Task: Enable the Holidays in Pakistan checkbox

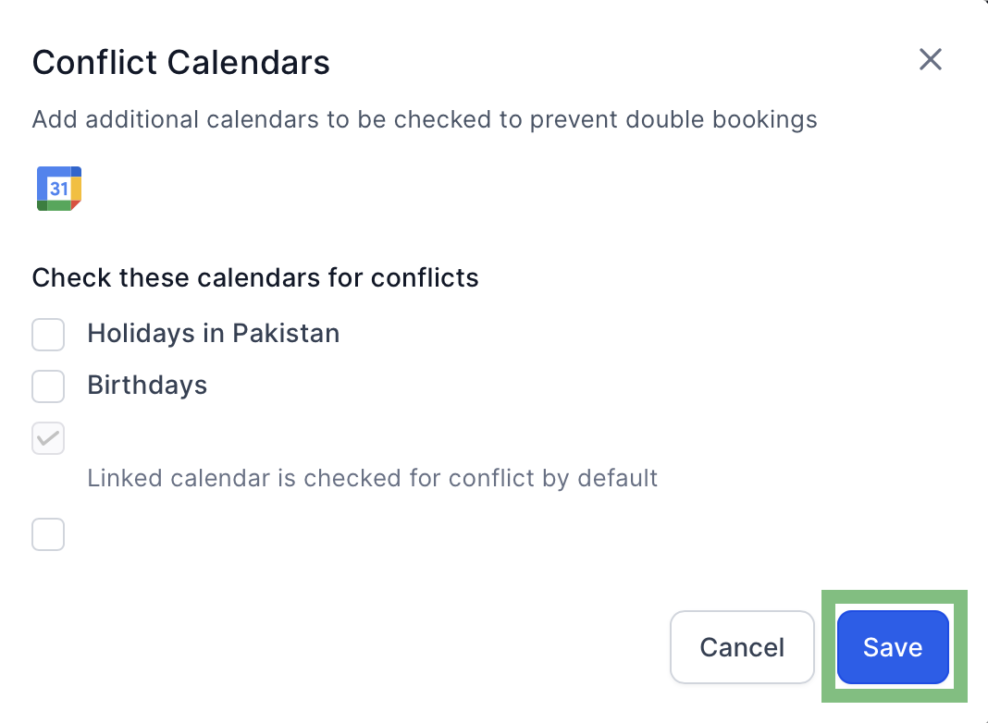Action: 48,335
